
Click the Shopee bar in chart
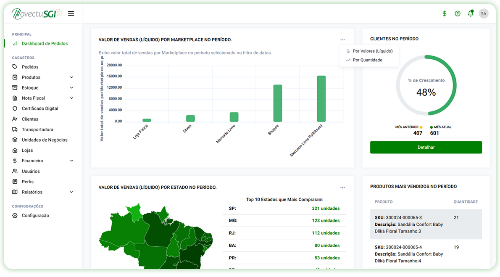278,103
